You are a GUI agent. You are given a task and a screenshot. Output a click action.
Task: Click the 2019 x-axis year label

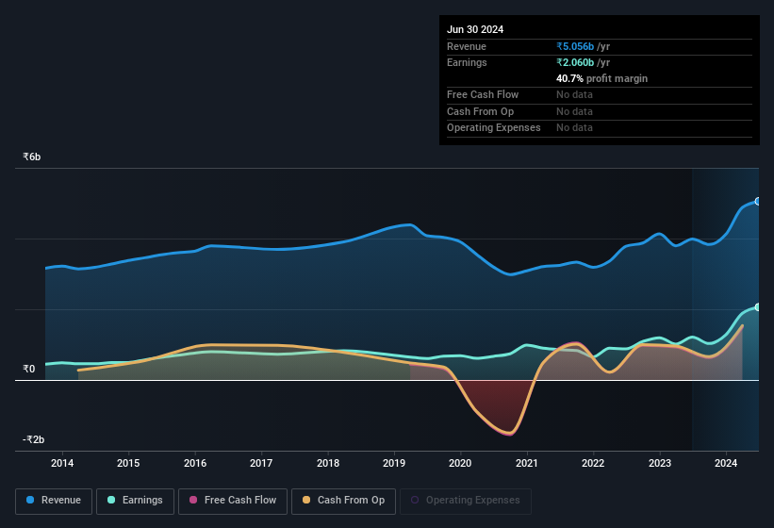(x=394, y=463)
